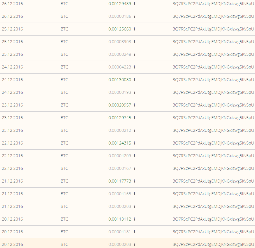Click the info icon beside 0.00004165
Image resolution: width=255 pixels, height=248 pixels.
134,194
